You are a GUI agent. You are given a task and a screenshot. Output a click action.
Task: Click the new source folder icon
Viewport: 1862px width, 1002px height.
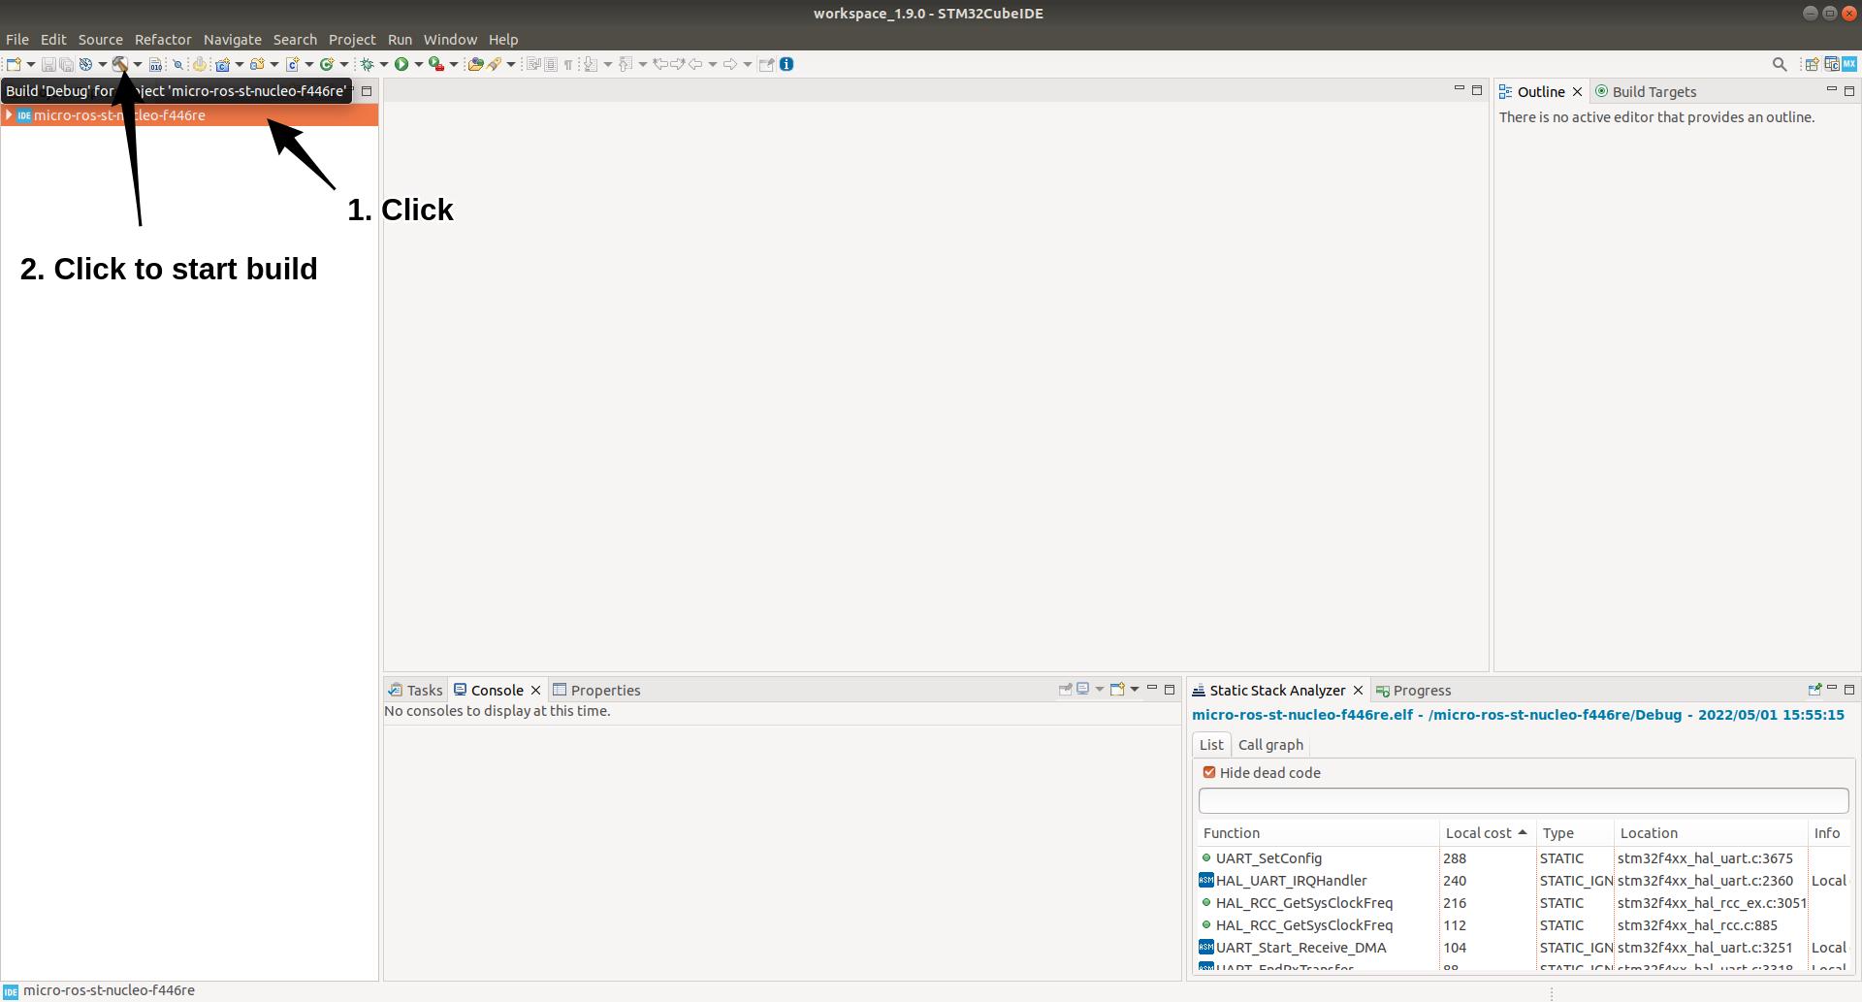pyautogui.click(x=257, y=64)
